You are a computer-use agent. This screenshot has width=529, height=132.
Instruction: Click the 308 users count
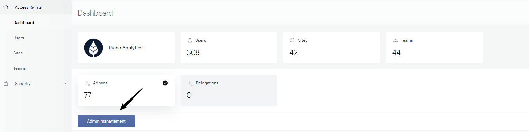(x=193, y=52)
